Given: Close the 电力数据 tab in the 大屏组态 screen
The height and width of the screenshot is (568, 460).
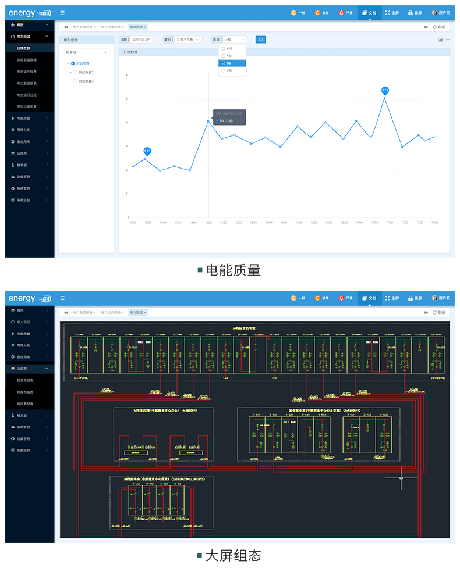Looking at the screenshot, I should click(x=145, y=313).
